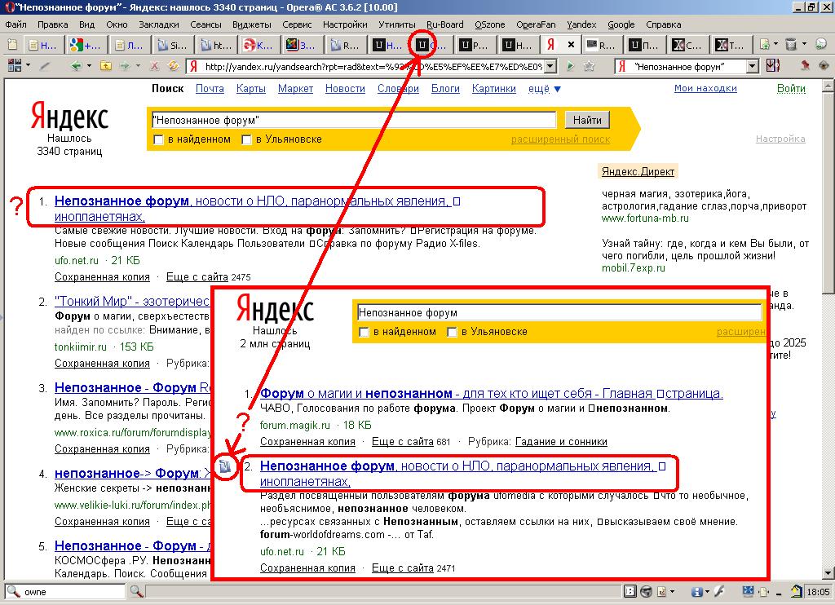Open the 'расширенный поиск' link
835x605 pixels.
[560, 139]
